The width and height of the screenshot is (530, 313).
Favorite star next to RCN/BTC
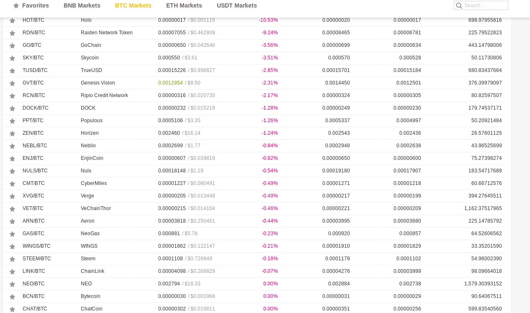[x=13, y=96]
